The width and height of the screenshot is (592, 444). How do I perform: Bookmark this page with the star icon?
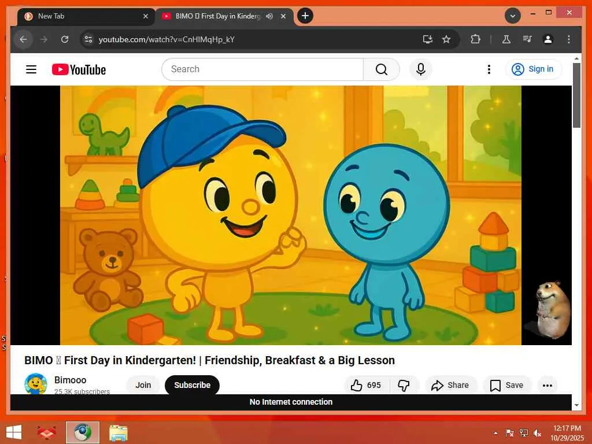pos(446,39)
